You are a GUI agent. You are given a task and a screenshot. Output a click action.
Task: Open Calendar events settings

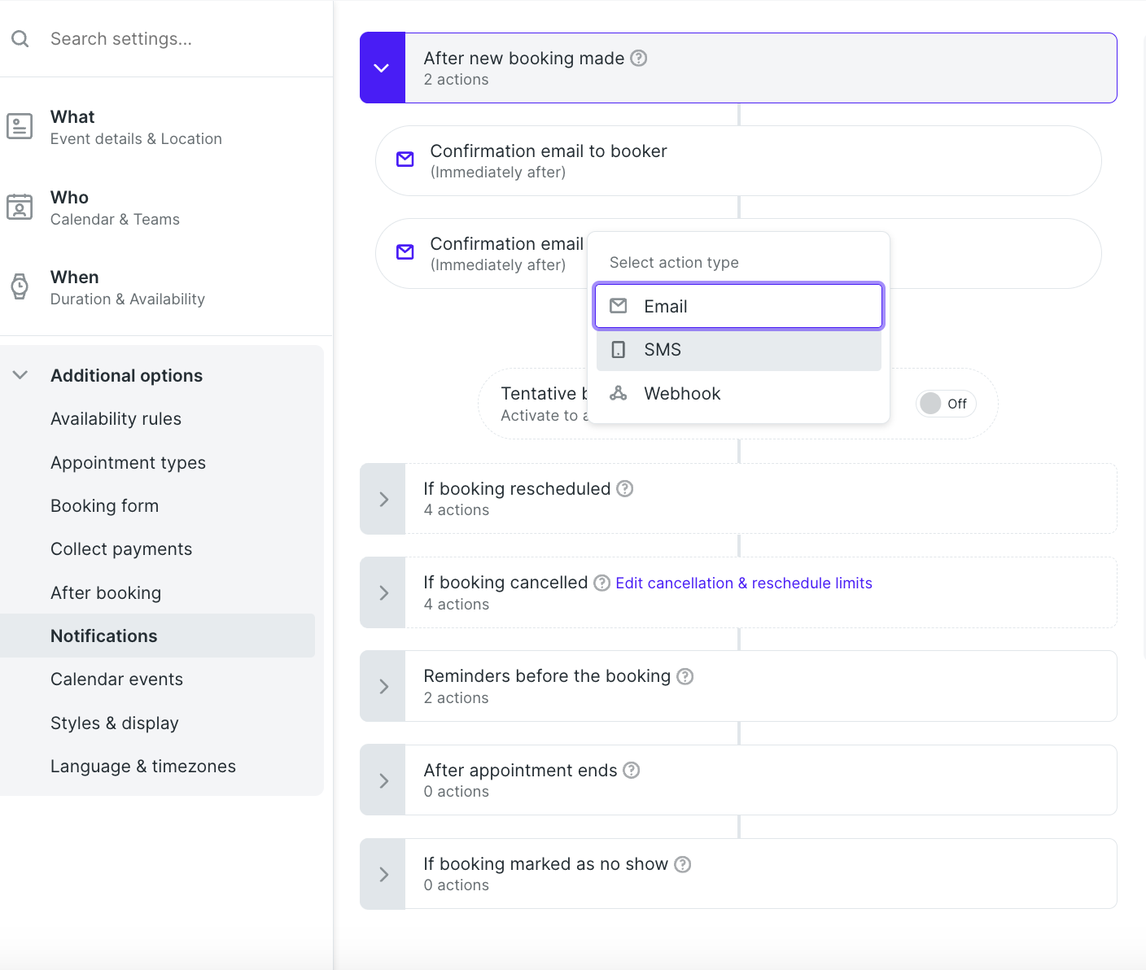(x=116, y=679)
